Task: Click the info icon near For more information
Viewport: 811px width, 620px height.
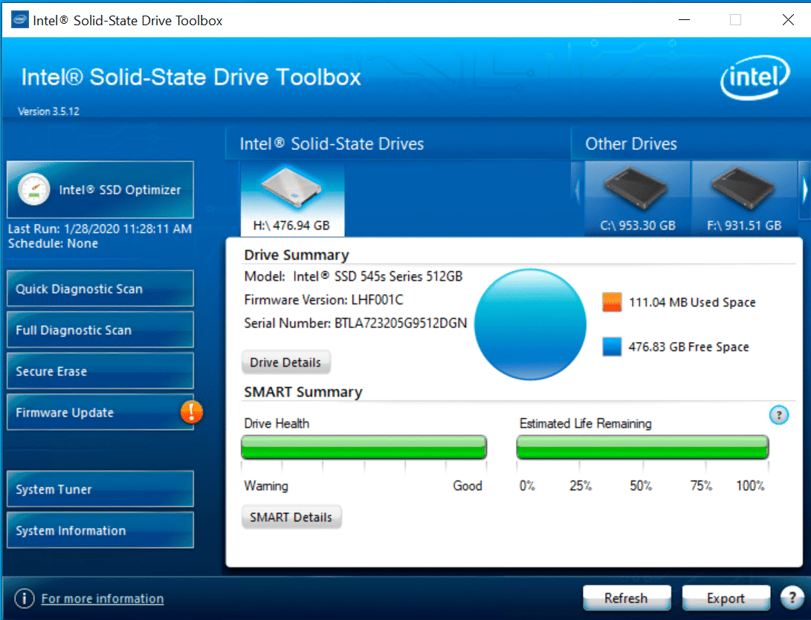Action: pyautogui.click(x=25, y=598)
